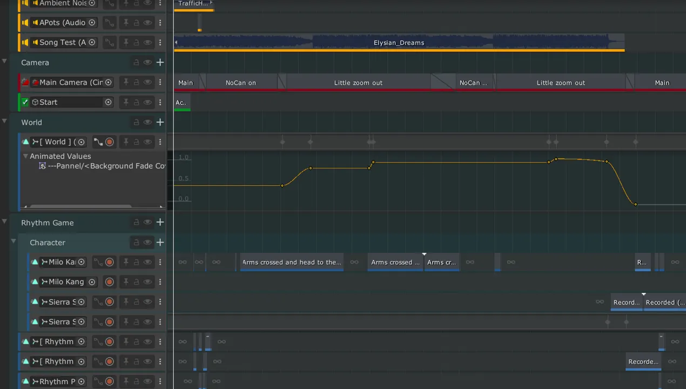The image size is (686, 389).
Task: Show curves view for Song Test track
Action: 110,42
